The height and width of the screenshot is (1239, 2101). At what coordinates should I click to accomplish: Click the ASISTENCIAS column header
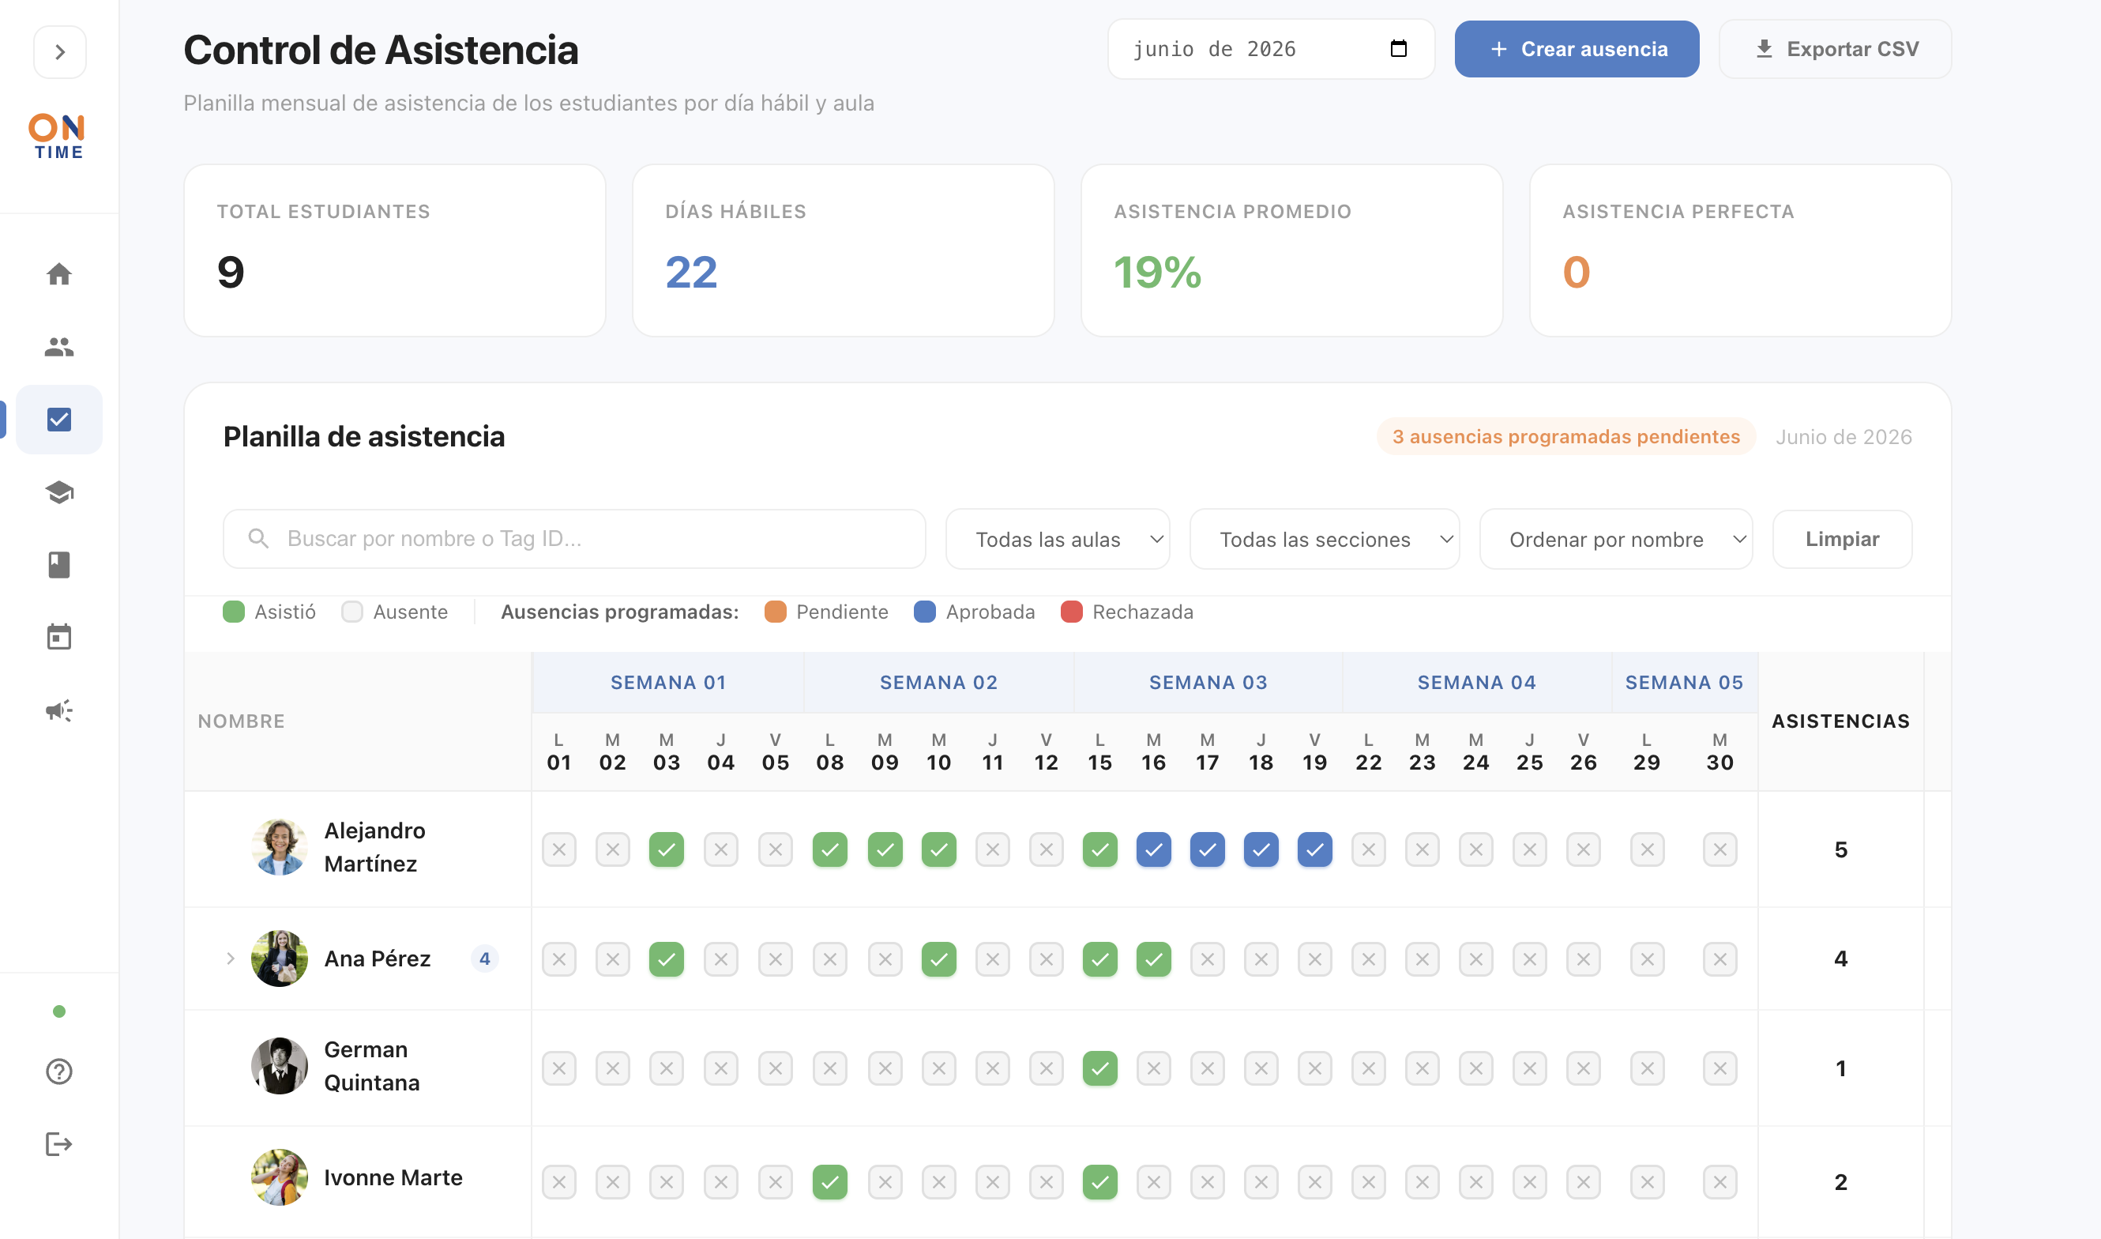(x=1840, y=721)
